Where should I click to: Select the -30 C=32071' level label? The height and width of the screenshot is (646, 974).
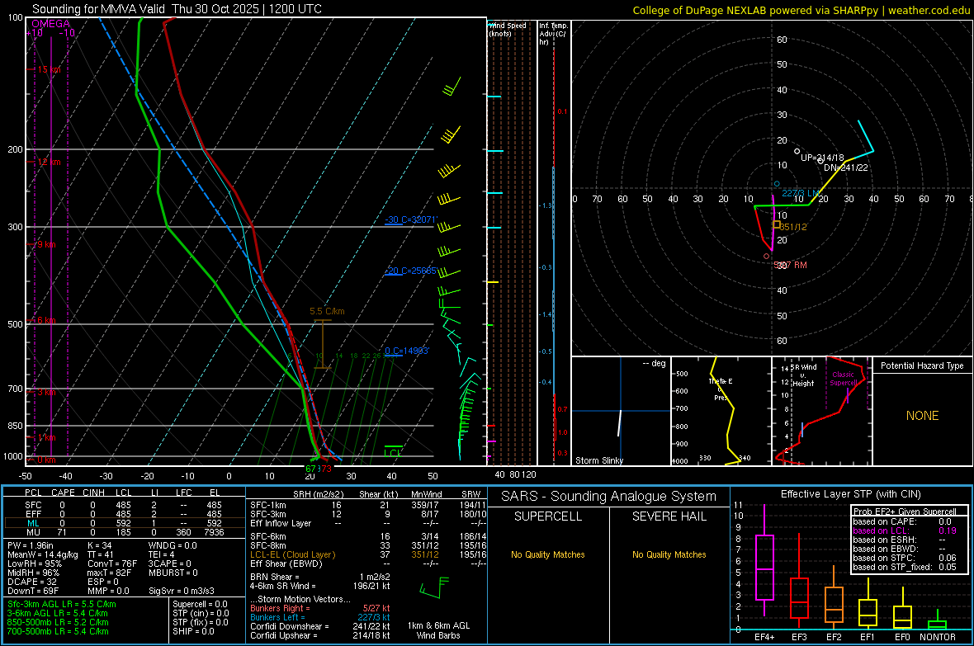[x=411, y=220]
